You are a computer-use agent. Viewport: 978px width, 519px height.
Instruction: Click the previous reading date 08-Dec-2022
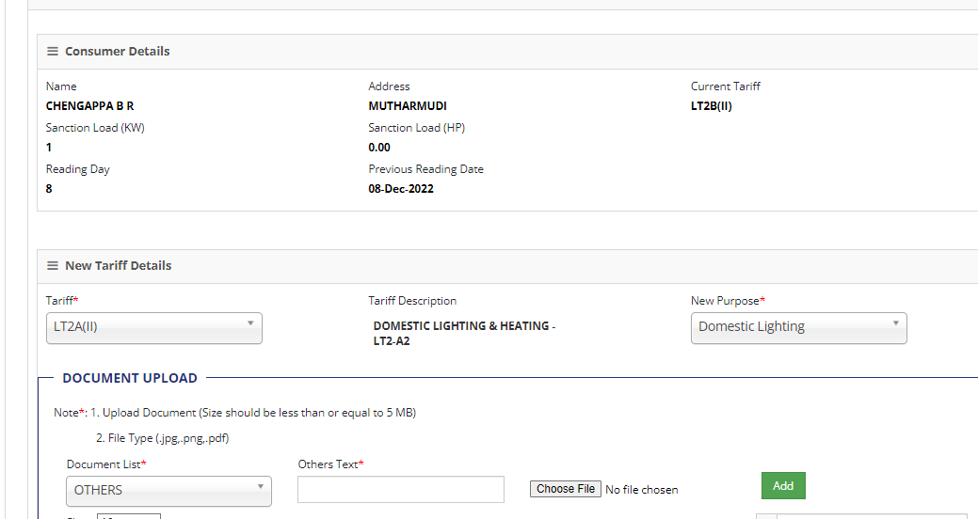[401, 189]
